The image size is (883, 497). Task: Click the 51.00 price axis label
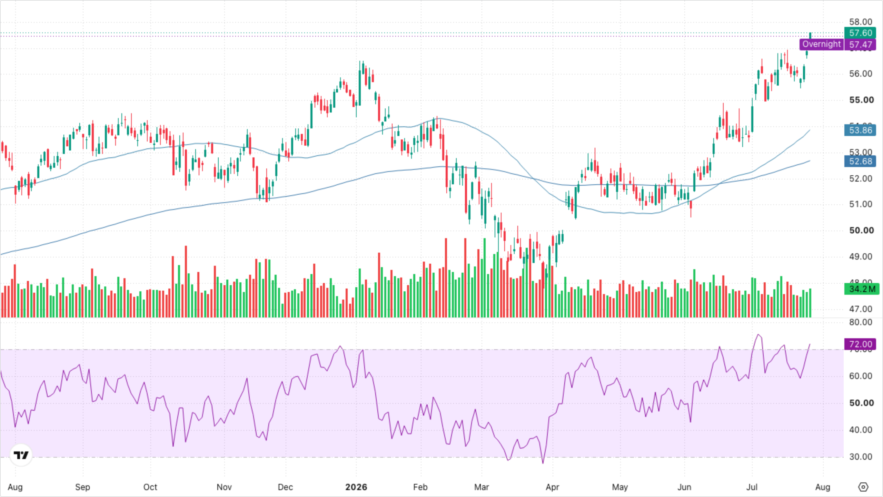[861, 204]
